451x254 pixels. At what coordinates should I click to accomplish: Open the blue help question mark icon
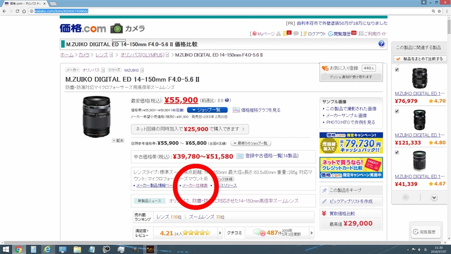click(381, 44)
